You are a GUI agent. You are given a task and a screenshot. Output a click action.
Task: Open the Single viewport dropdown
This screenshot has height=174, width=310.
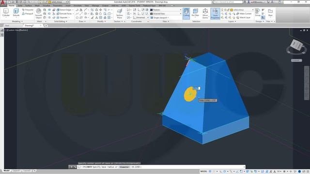tap(160, 17)
